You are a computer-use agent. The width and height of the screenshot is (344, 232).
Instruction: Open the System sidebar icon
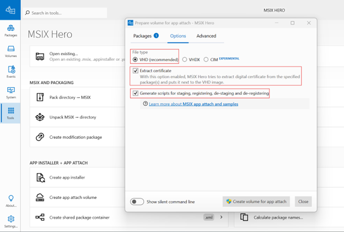point(10,91)
